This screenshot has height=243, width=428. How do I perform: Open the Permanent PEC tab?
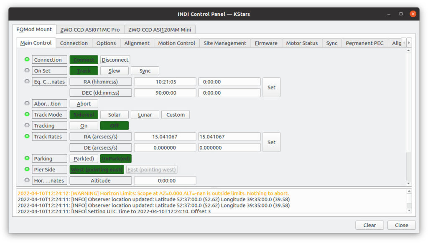364,43
